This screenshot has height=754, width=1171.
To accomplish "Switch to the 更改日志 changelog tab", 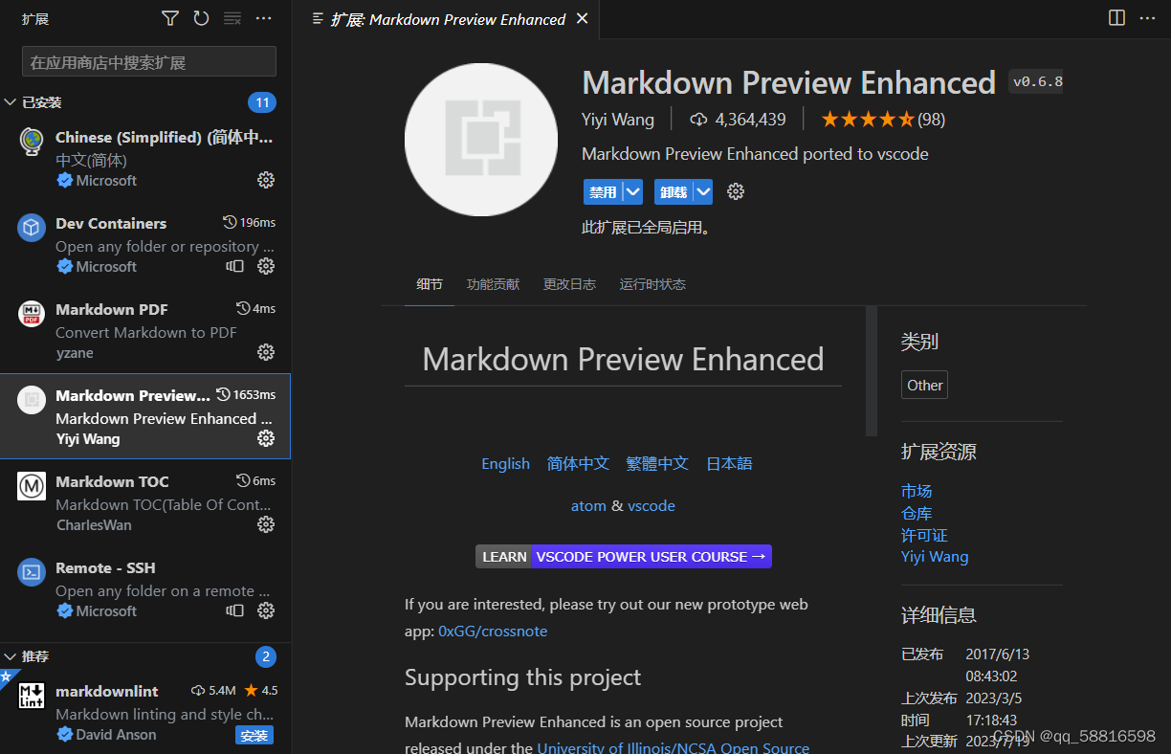I will pyautogui.click(x=569, y=284).
